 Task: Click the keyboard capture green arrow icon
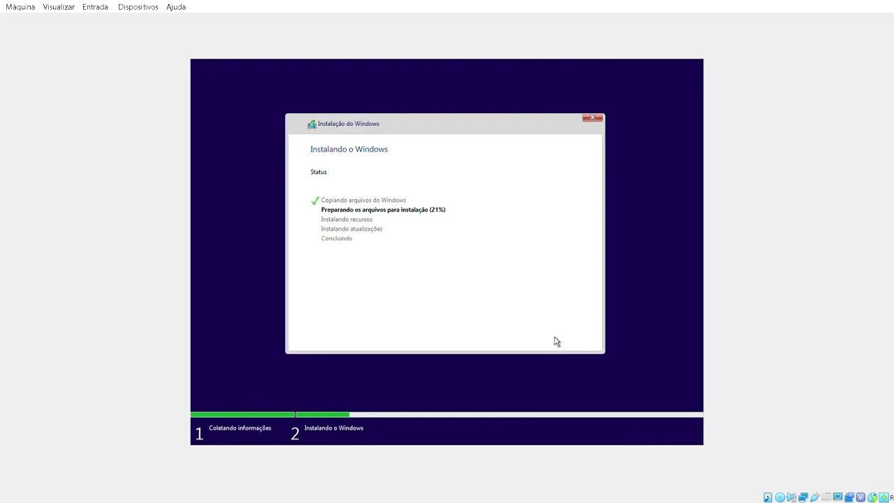tap(884, 497)
